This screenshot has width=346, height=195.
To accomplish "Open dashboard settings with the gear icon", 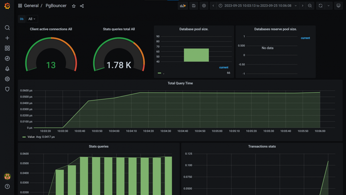I will tap(204, 5).
